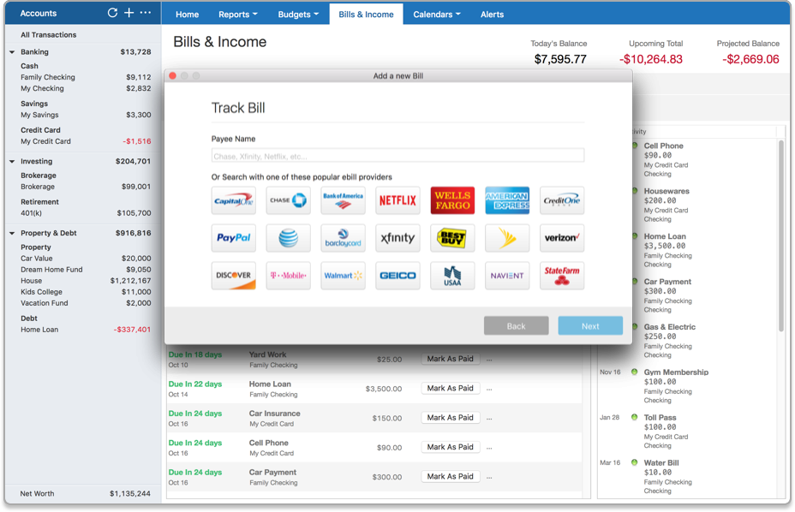Collapse the Investing account group
The height and width of the screenshot is (512, 795).
point(12,161)
